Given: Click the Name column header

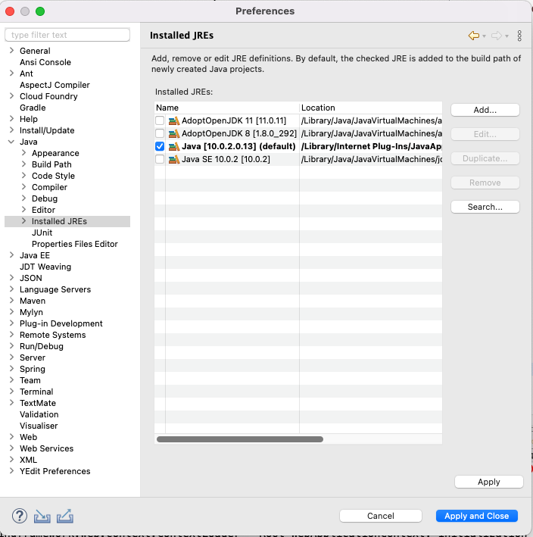Looking at the screenshot, I should (226, 108).
